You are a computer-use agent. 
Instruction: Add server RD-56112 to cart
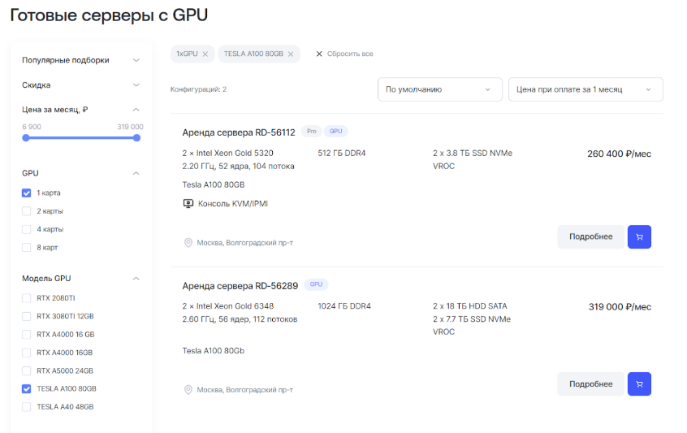tap(639, 237)
